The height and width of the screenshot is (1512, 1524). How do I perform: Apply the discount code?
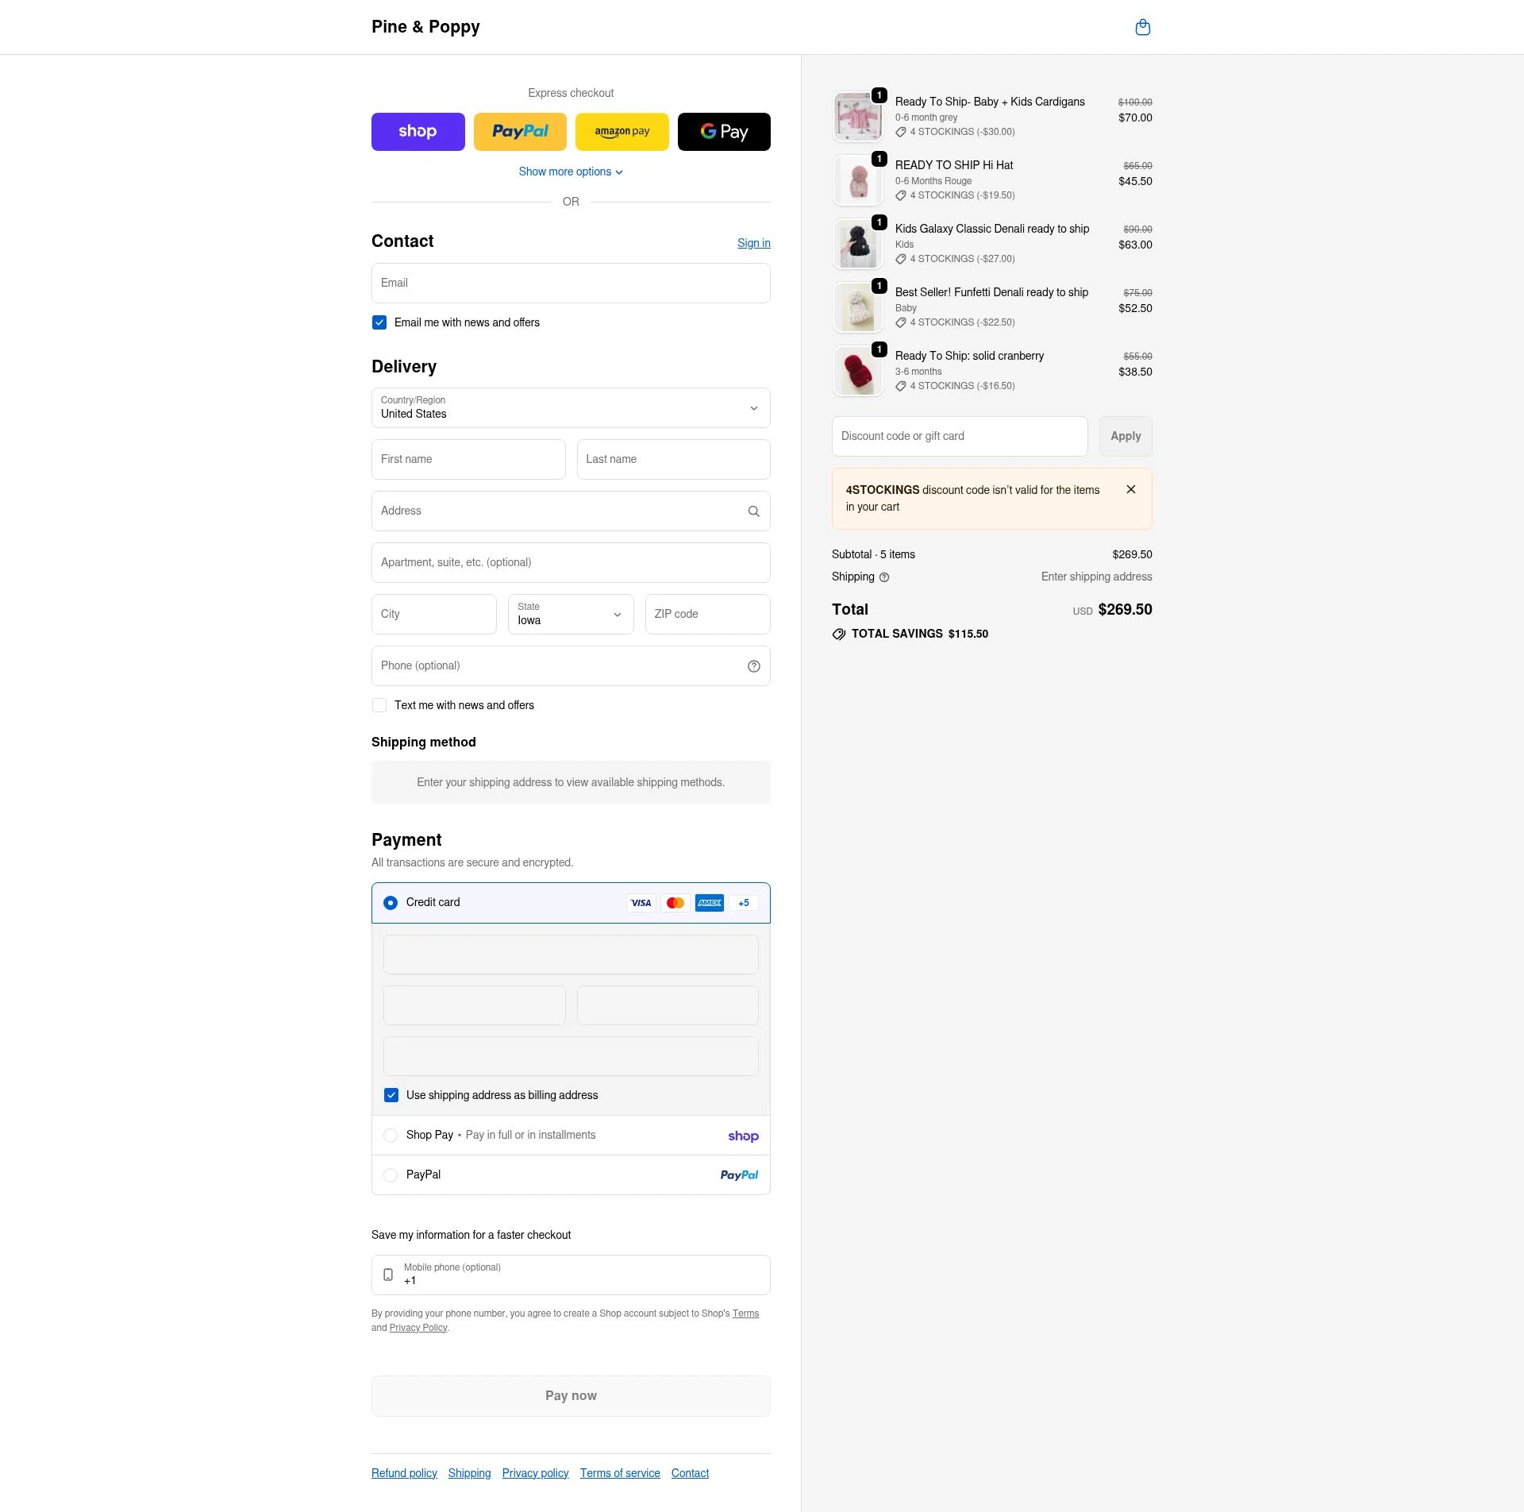1126,436
